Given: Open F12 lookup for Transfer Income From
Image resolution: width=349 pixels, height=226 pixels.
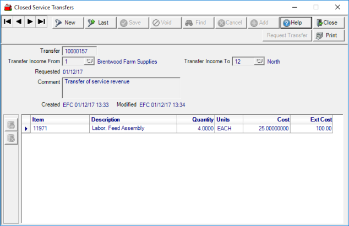Looking at the screenshot, I should click(x=90, y=62).
